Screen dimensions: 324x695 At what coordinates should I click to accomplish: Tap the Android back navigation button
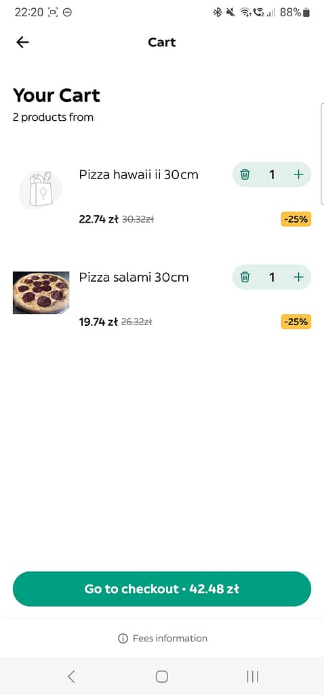tap(71, 677)
